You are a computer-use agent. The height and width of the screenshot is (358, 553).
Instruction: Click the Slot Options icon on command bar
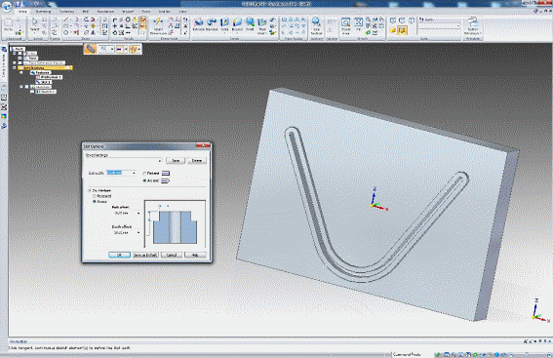coord(91,49)
